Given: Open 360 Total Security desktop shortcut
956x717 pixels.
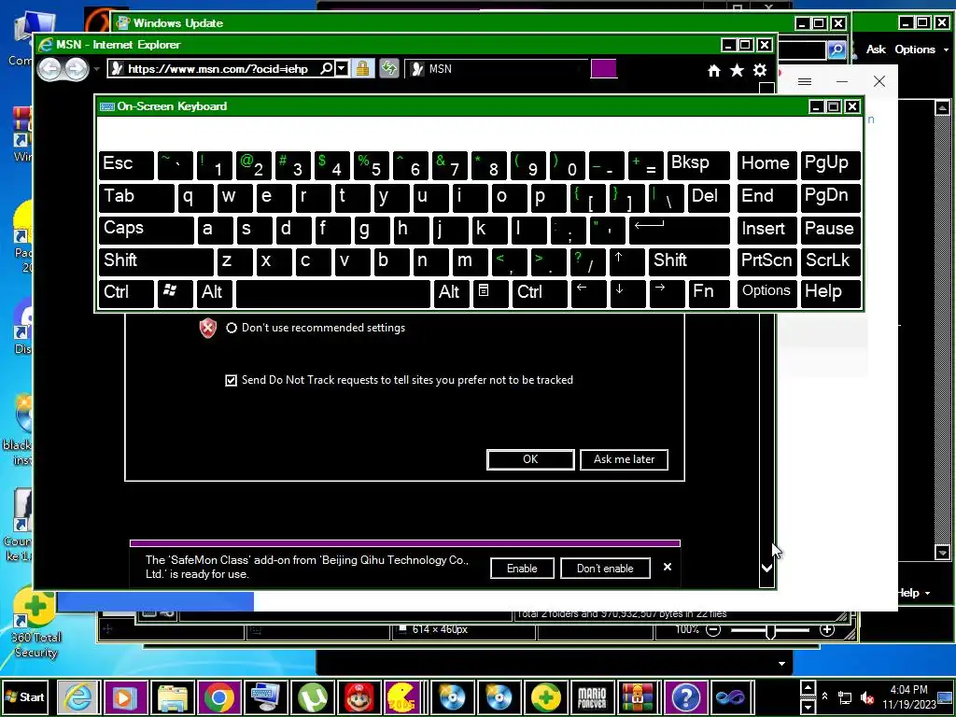Looking at the screenshot, I should [35, 622].
